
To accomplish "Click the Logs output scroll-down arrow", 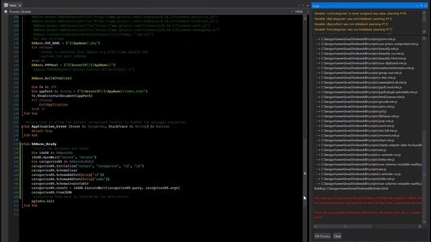I will click(424, 222).
